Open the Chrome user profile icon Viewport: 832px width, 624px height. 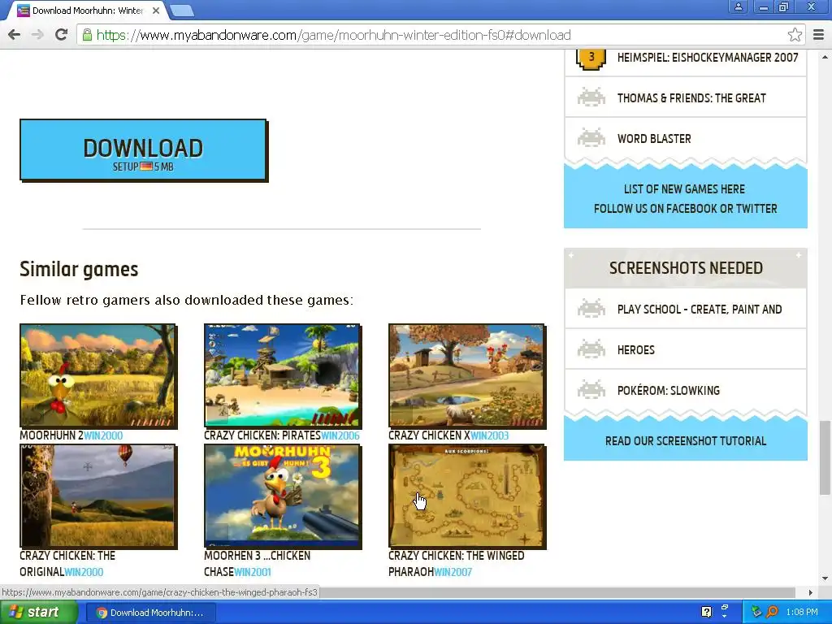coord(738,6)
